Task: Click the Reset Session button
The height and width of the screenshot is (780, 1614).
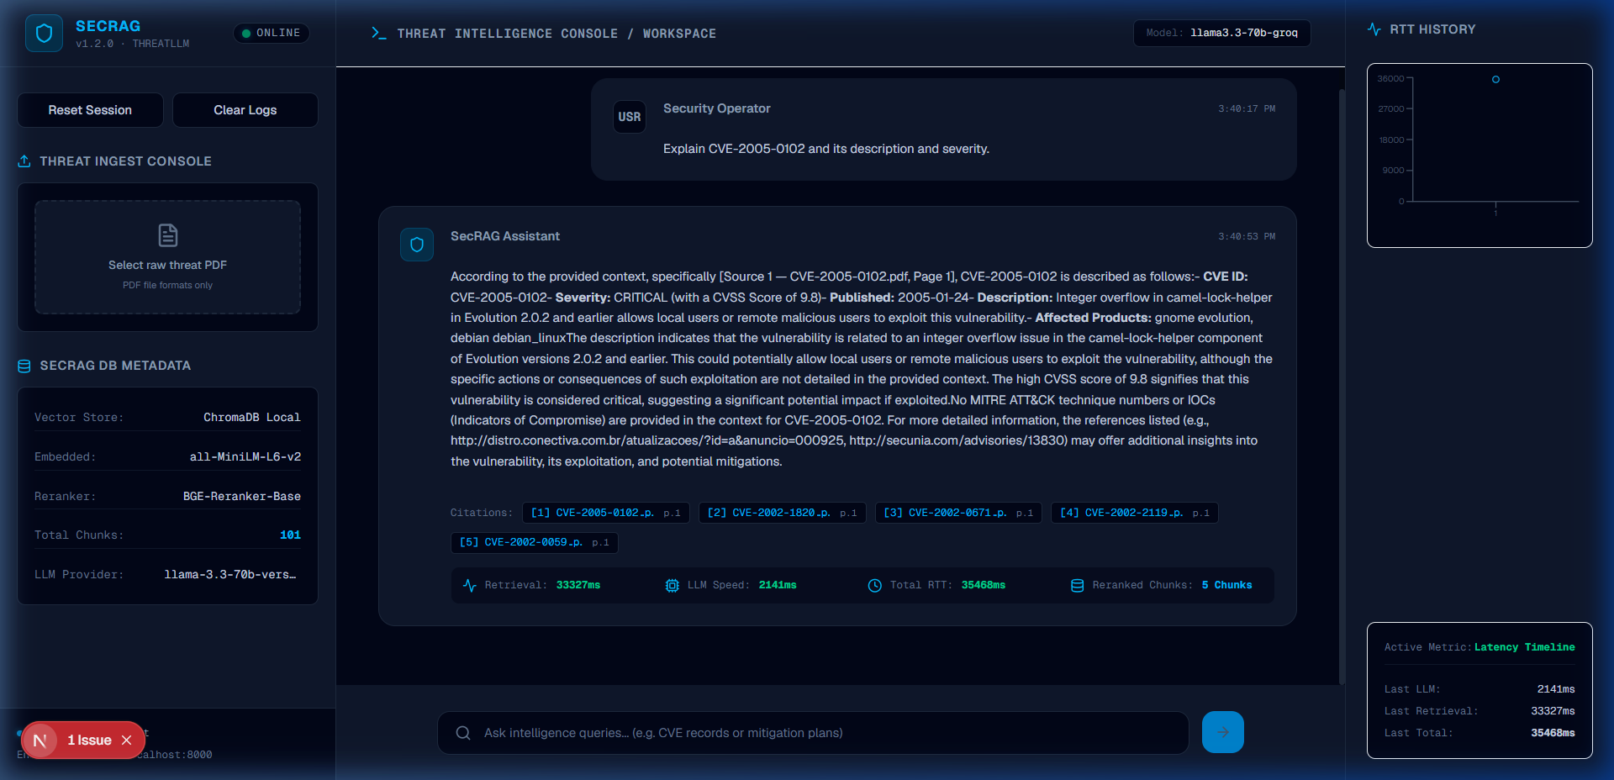Action: [x=90, y=110]
